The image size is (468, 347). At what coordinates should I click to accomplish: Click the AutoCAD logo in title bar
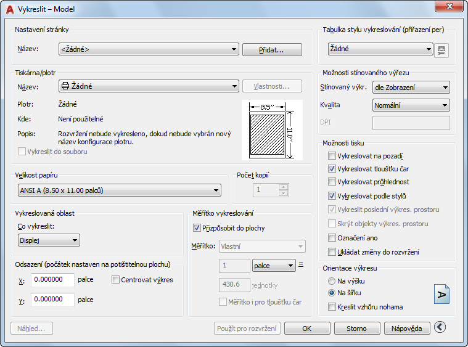[9, 9]
